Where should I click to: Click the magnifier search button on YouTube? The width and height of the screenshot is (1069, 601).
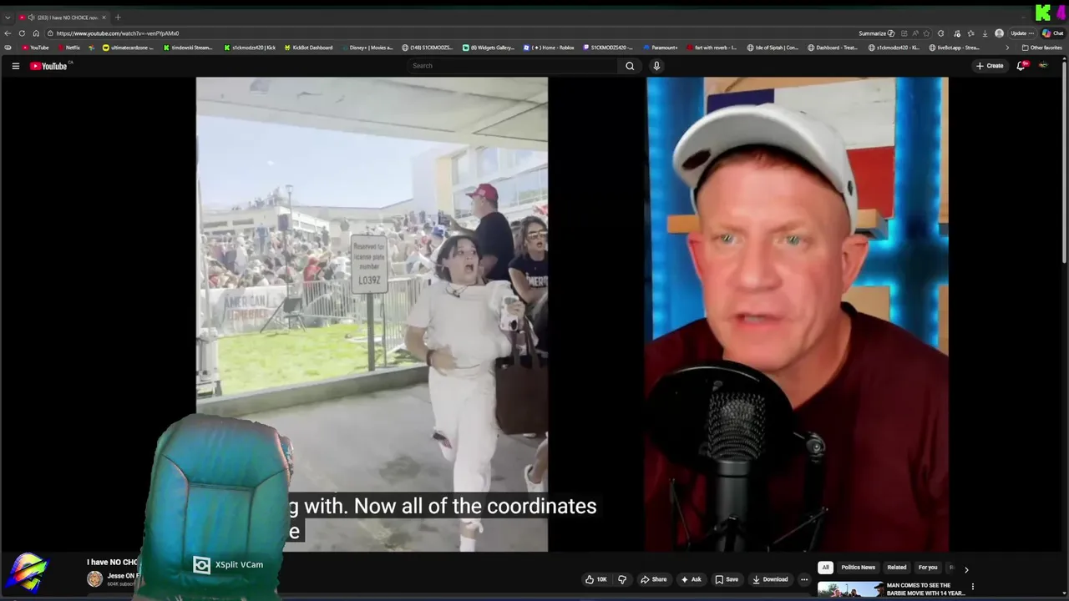[630, 66]
